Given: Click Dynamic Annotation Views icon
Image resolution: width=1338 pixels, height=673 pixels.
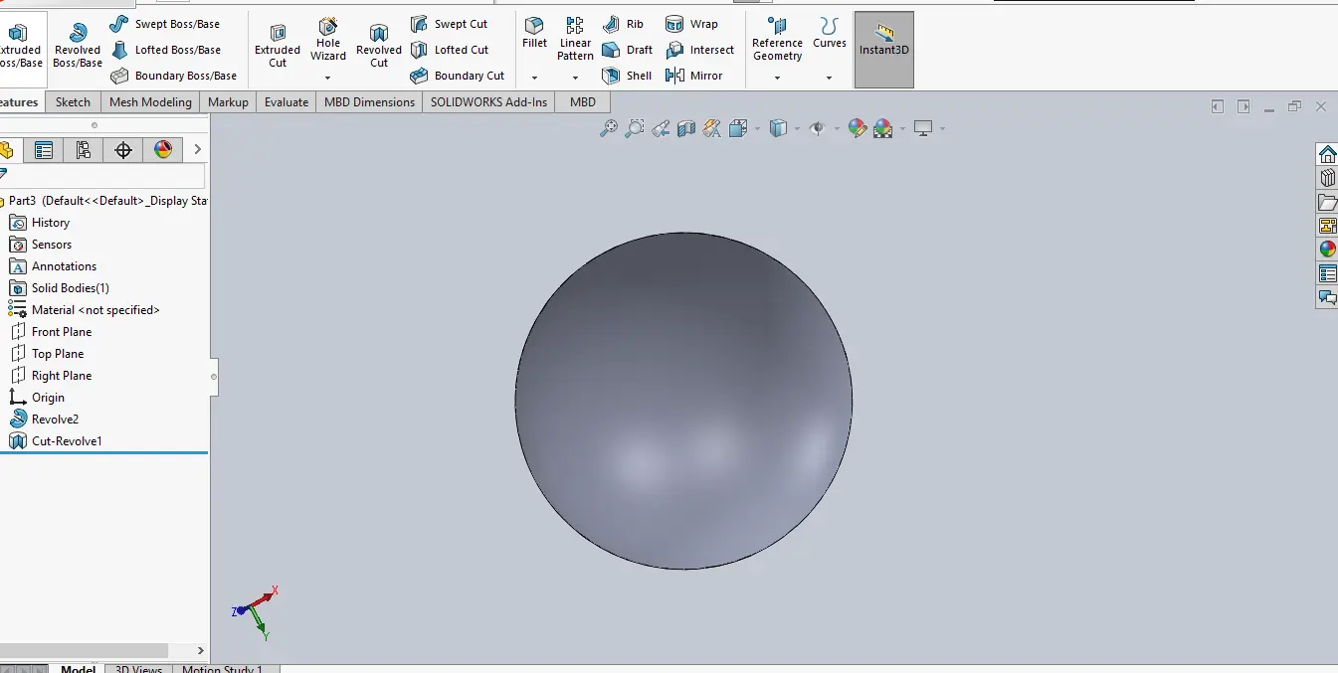Looking at the screenshot, I should pos(711,128).
